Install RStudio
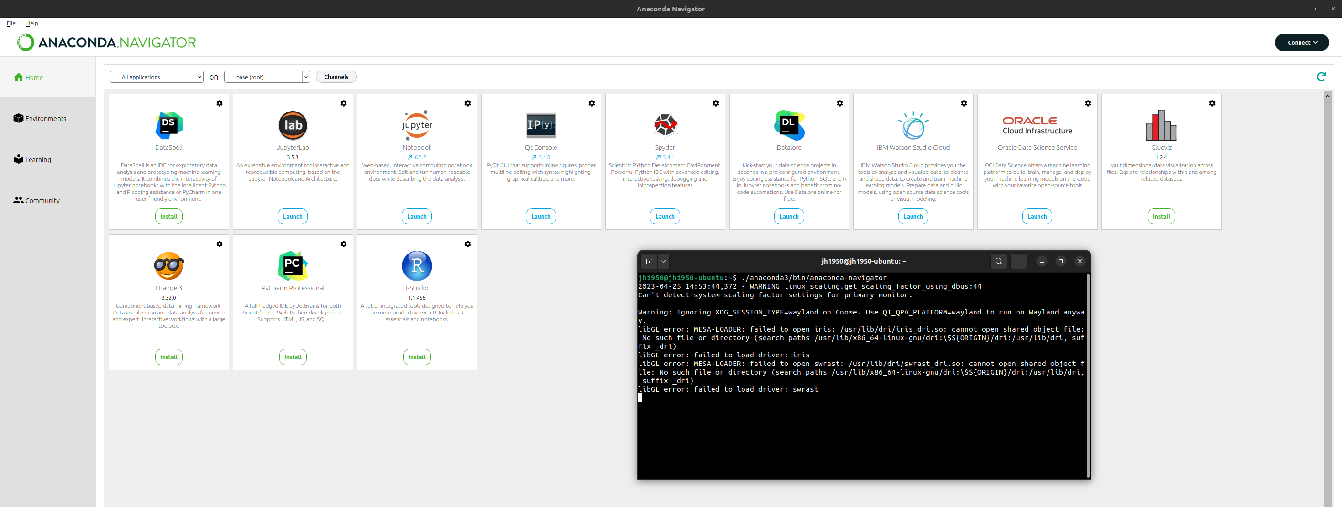This screenshot has width=1342, height=507. (417, 357)
